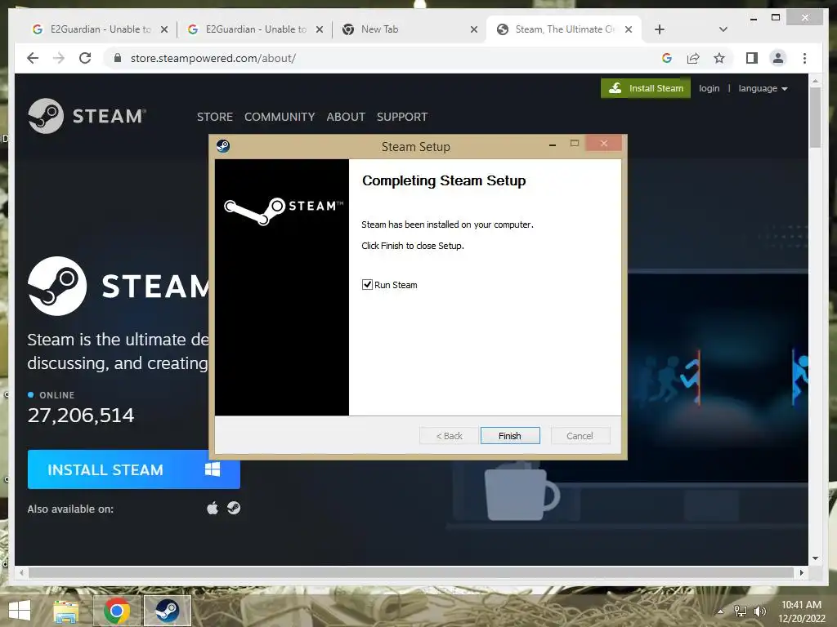
Task: Click the volume speaker tray icon
Action: click(759, 611)
